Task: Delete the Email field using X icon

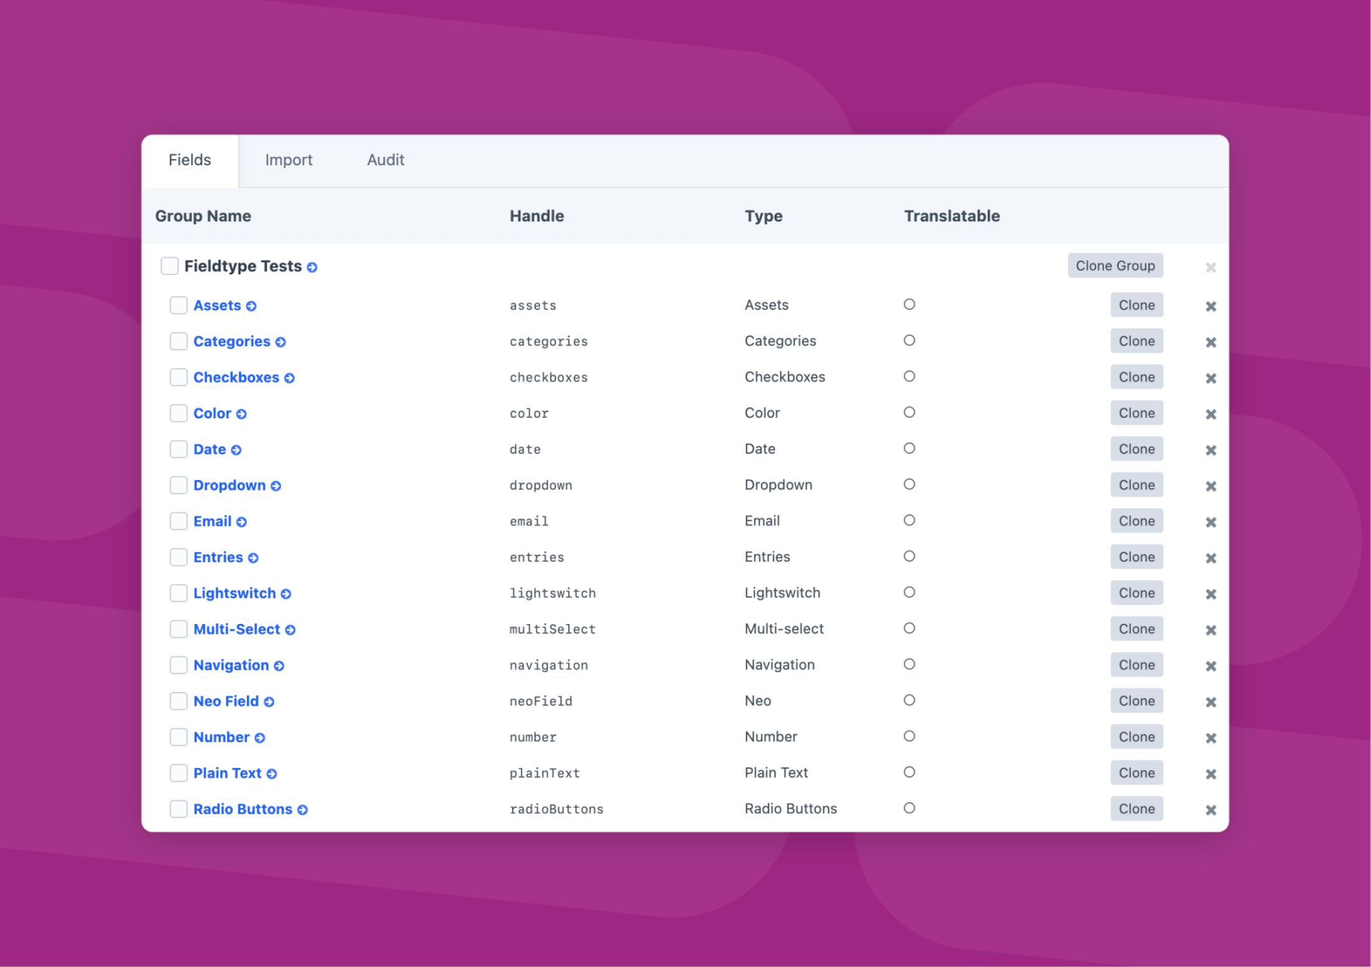Action: [1210, 522]
